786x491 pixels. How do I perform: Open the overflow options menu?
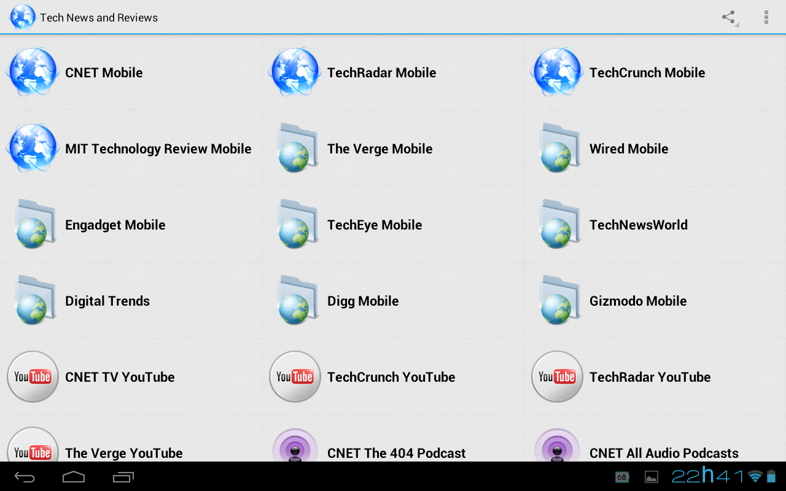pyautogui.click(x=766, y=17)
